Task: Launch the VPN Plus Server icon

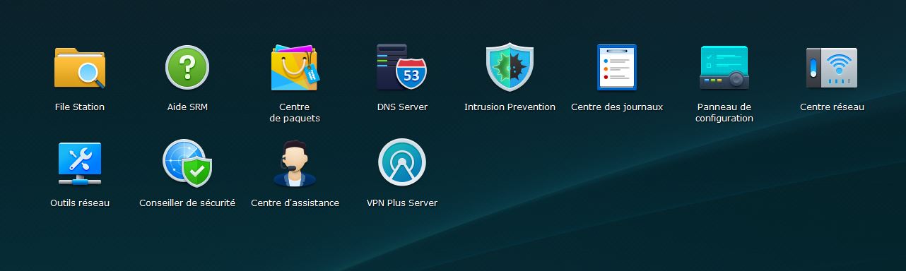Action: pyautogui.click(x=402, y=162)
